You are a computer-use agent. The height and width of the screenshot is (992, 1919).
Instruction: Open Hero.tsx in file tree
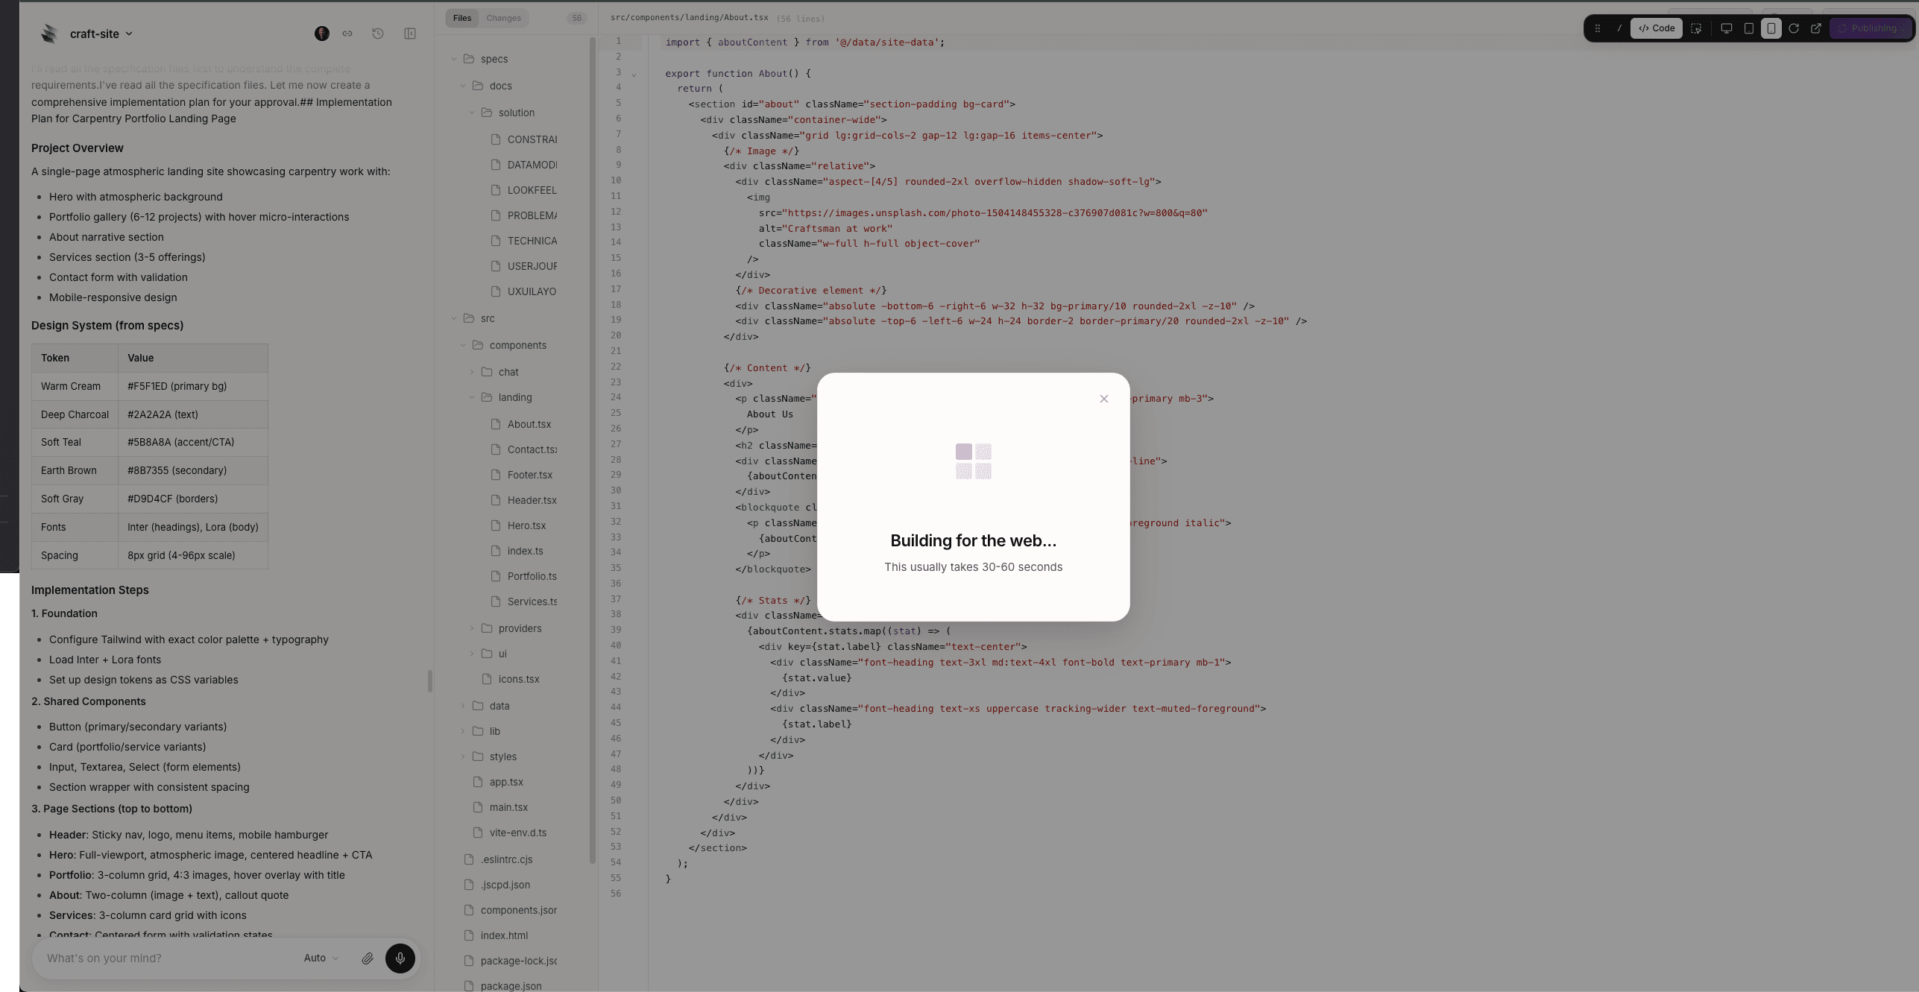point(526,525)
